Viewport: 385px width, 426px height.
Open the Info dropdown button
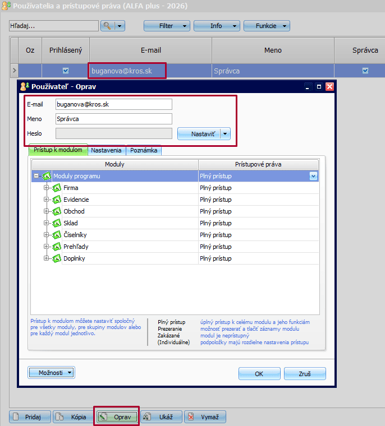click(x=217, y=26)
